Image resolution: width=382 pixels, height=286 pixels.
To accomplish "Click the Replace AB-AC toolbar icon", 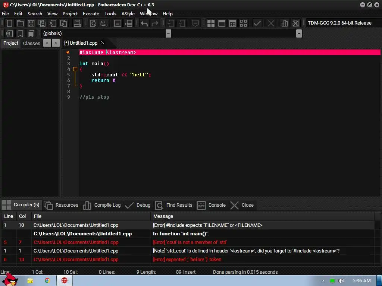I will pyautogui.click(x=104, y=23).
